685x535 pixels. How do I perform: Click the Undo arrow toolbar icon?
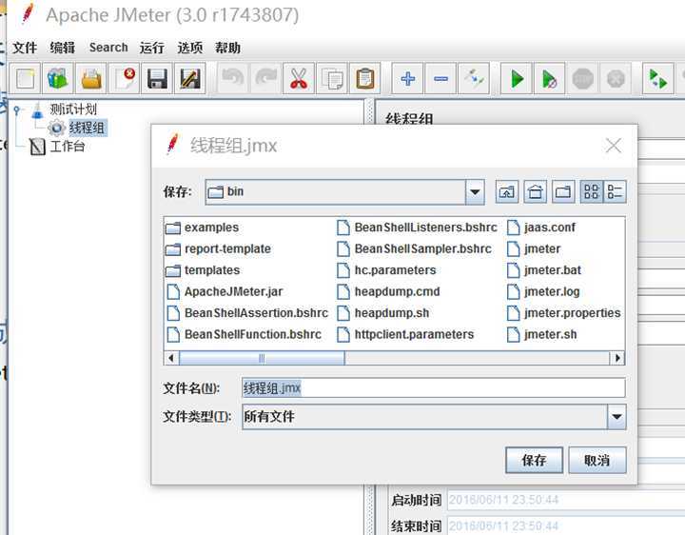click(x=232, y=79)
